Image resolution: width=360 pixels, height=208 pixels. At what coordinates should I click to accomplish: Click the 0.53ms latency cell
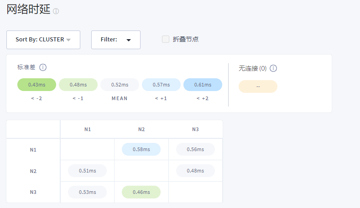pyautogui.click(x=87, y=192)
